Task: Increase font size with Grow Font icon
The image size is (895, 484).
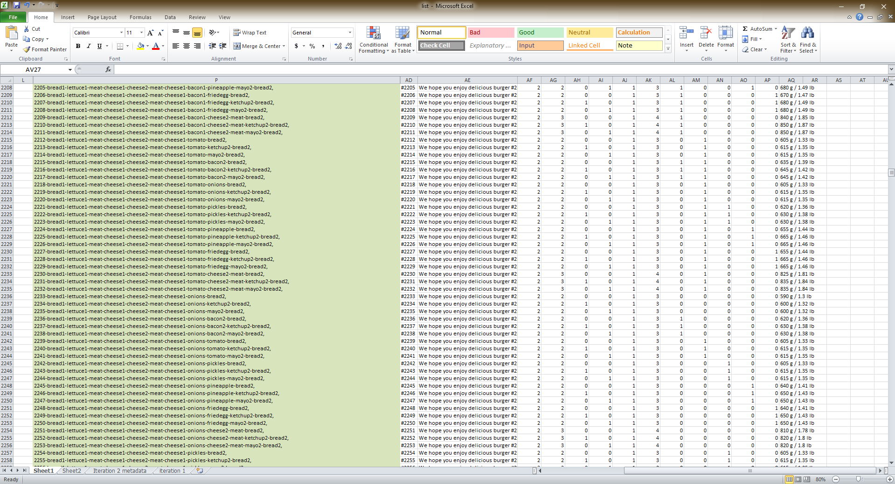Action: [150, 33]
